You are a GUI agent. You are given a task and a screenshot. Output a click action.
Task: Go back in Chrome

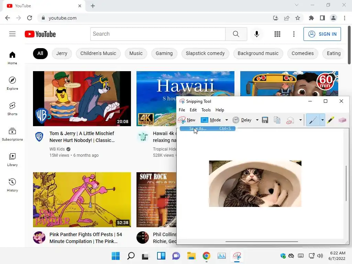point(8,18)
